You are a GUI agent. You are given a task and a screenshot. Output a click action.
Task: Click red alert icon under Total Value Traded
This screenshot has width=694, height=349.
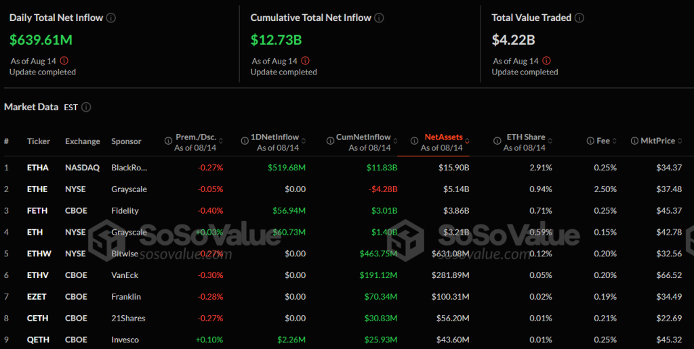547,61
